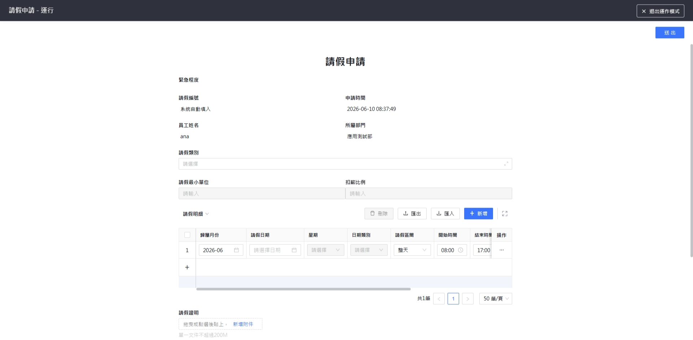Expand the 請假明細 section chevron
Screen dimensions: 693x340
[x=207, y=214]
